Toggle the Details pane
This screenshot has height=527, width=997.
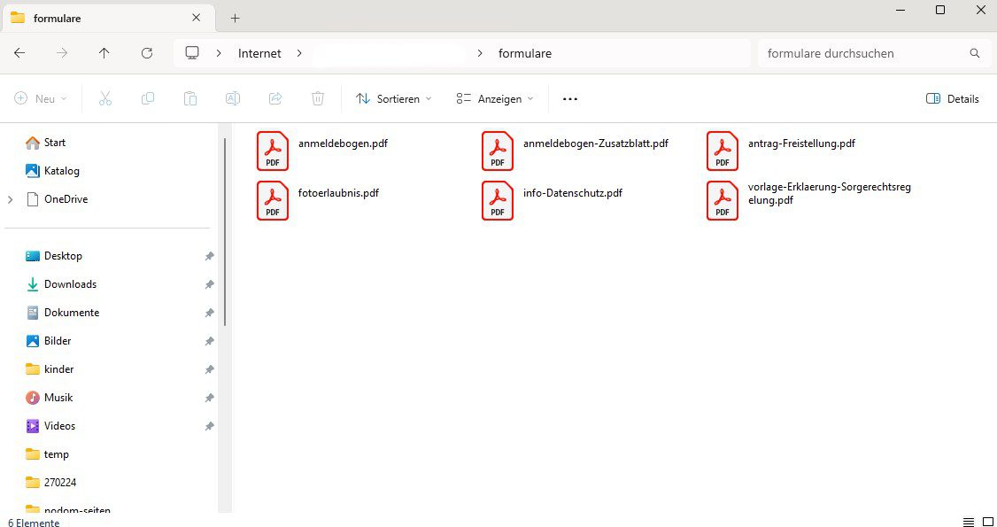(x=953, y=98)
